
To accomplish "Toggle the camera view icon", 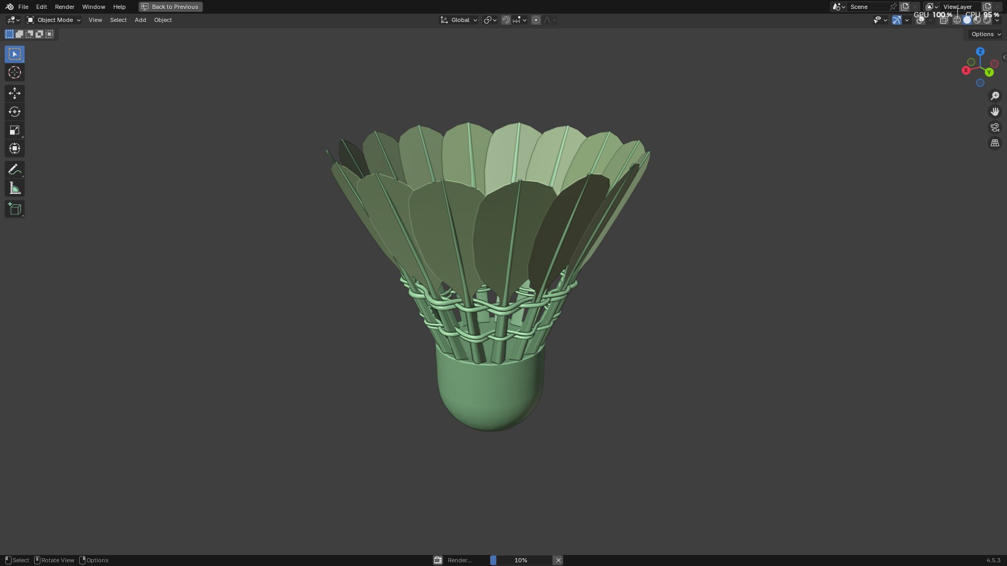I will pyautogui.click(x=995, y=127).
